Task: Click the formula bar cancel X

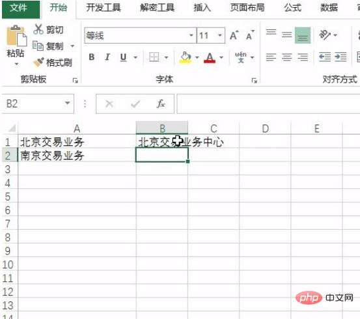Action: tap(109, 104)
